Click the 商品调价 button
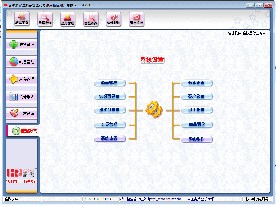Screen dimensions: 276x206 coord(197,125)
